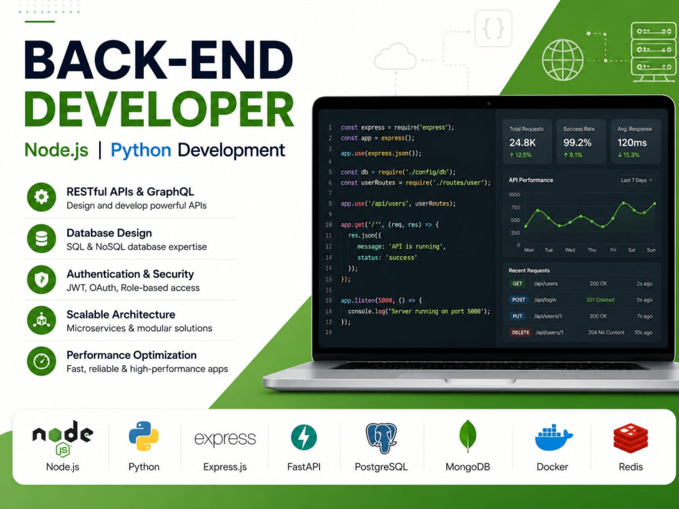Click the Total Requests 24.8K card
Viewport: 679px width, 509px height.
527,142
